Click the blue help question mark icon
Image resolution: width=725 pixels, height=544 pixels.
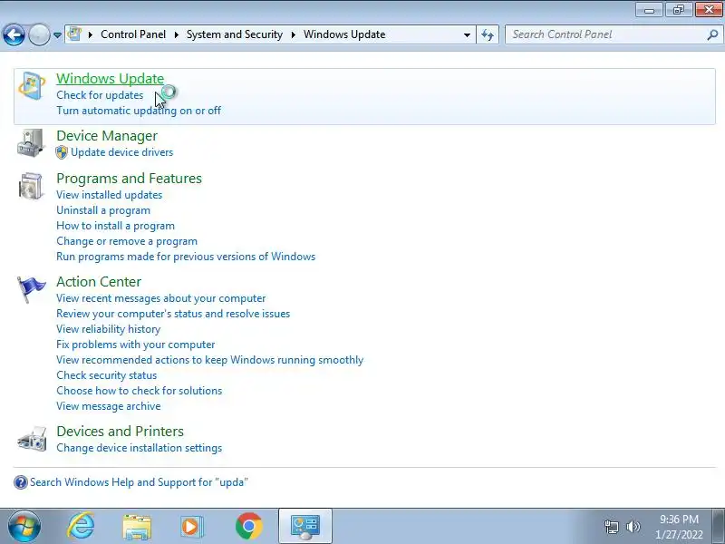(20, 482)
